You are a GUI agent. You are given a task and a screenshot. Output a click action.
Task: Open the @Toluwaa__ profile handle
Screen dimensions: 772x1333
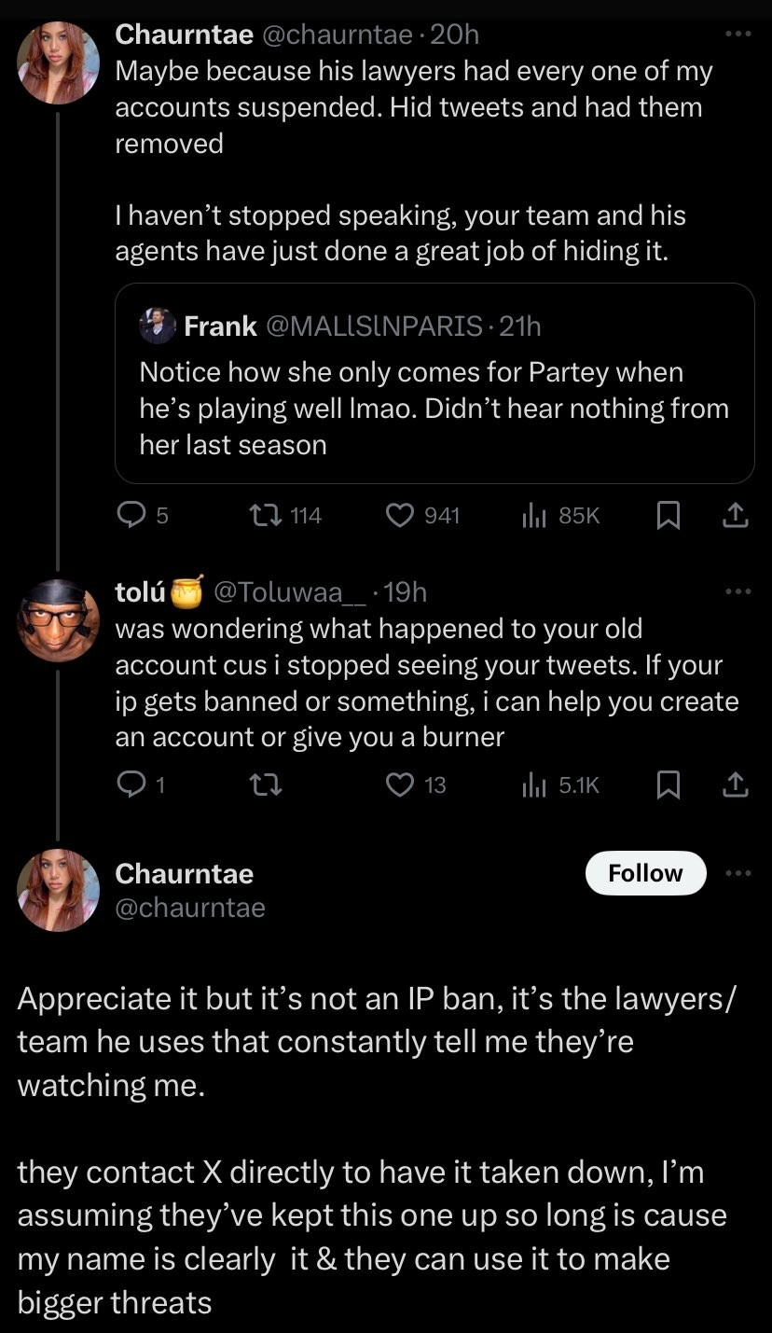[290, 591]
